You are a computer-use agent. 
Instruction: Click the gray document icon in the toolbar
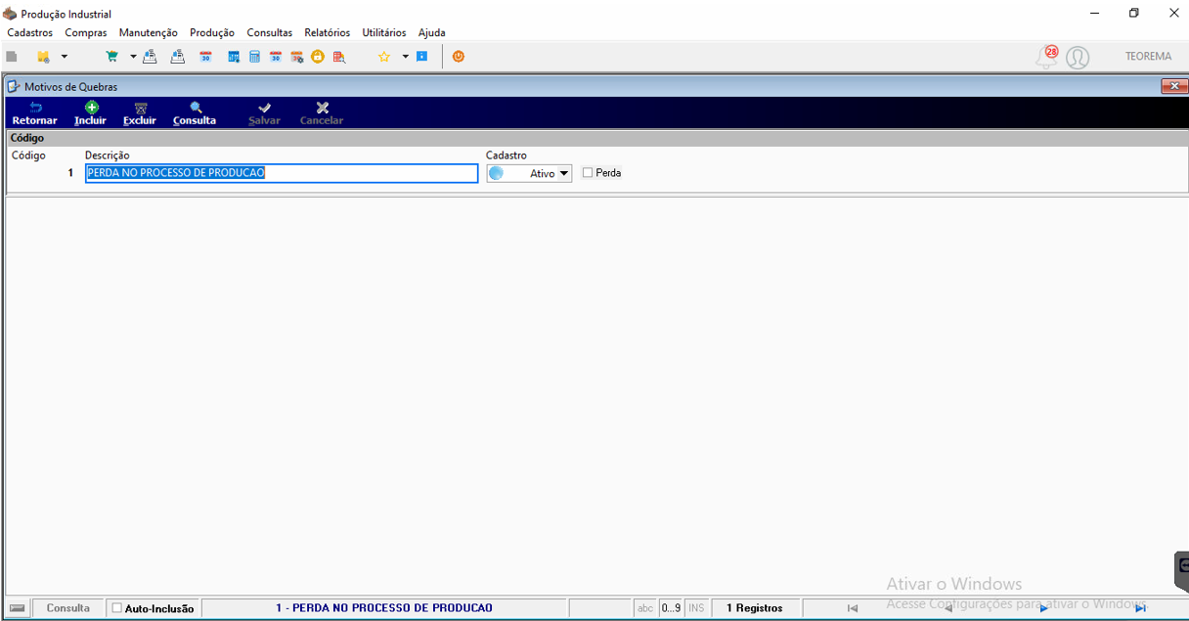click(x=12, y=57)
